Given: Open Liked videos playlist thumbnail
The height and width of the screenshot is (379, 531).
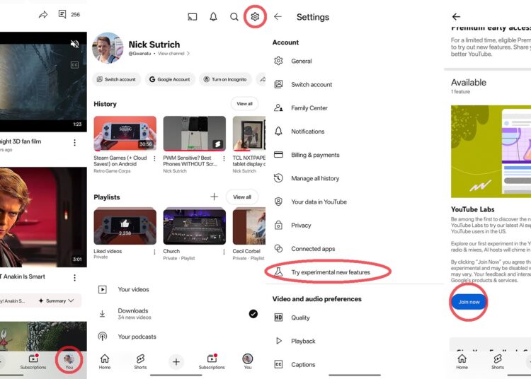Looking at the screenshot, I should coord(125,226).
